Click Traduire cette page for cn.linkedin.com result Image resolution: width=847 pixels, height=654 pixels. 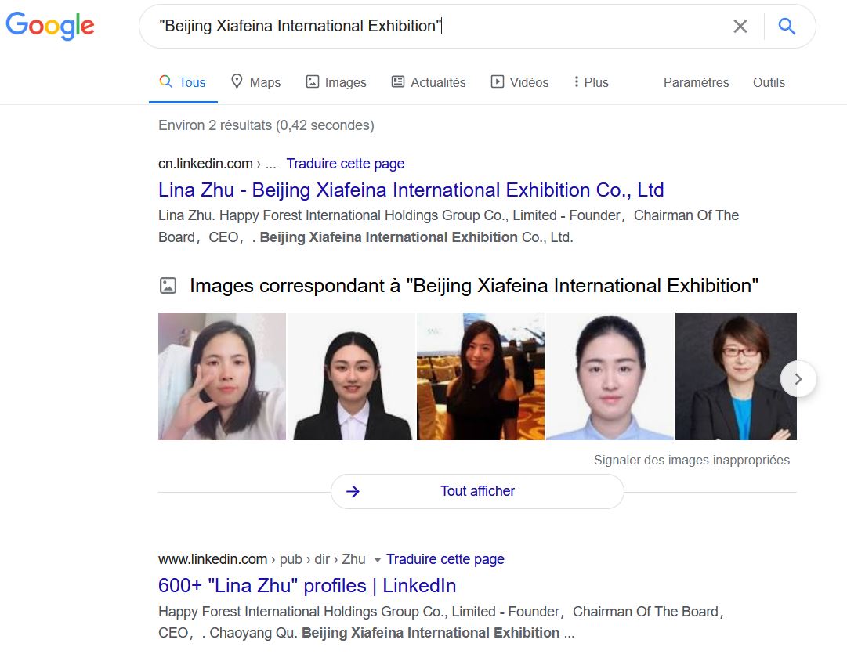point(345,164)
